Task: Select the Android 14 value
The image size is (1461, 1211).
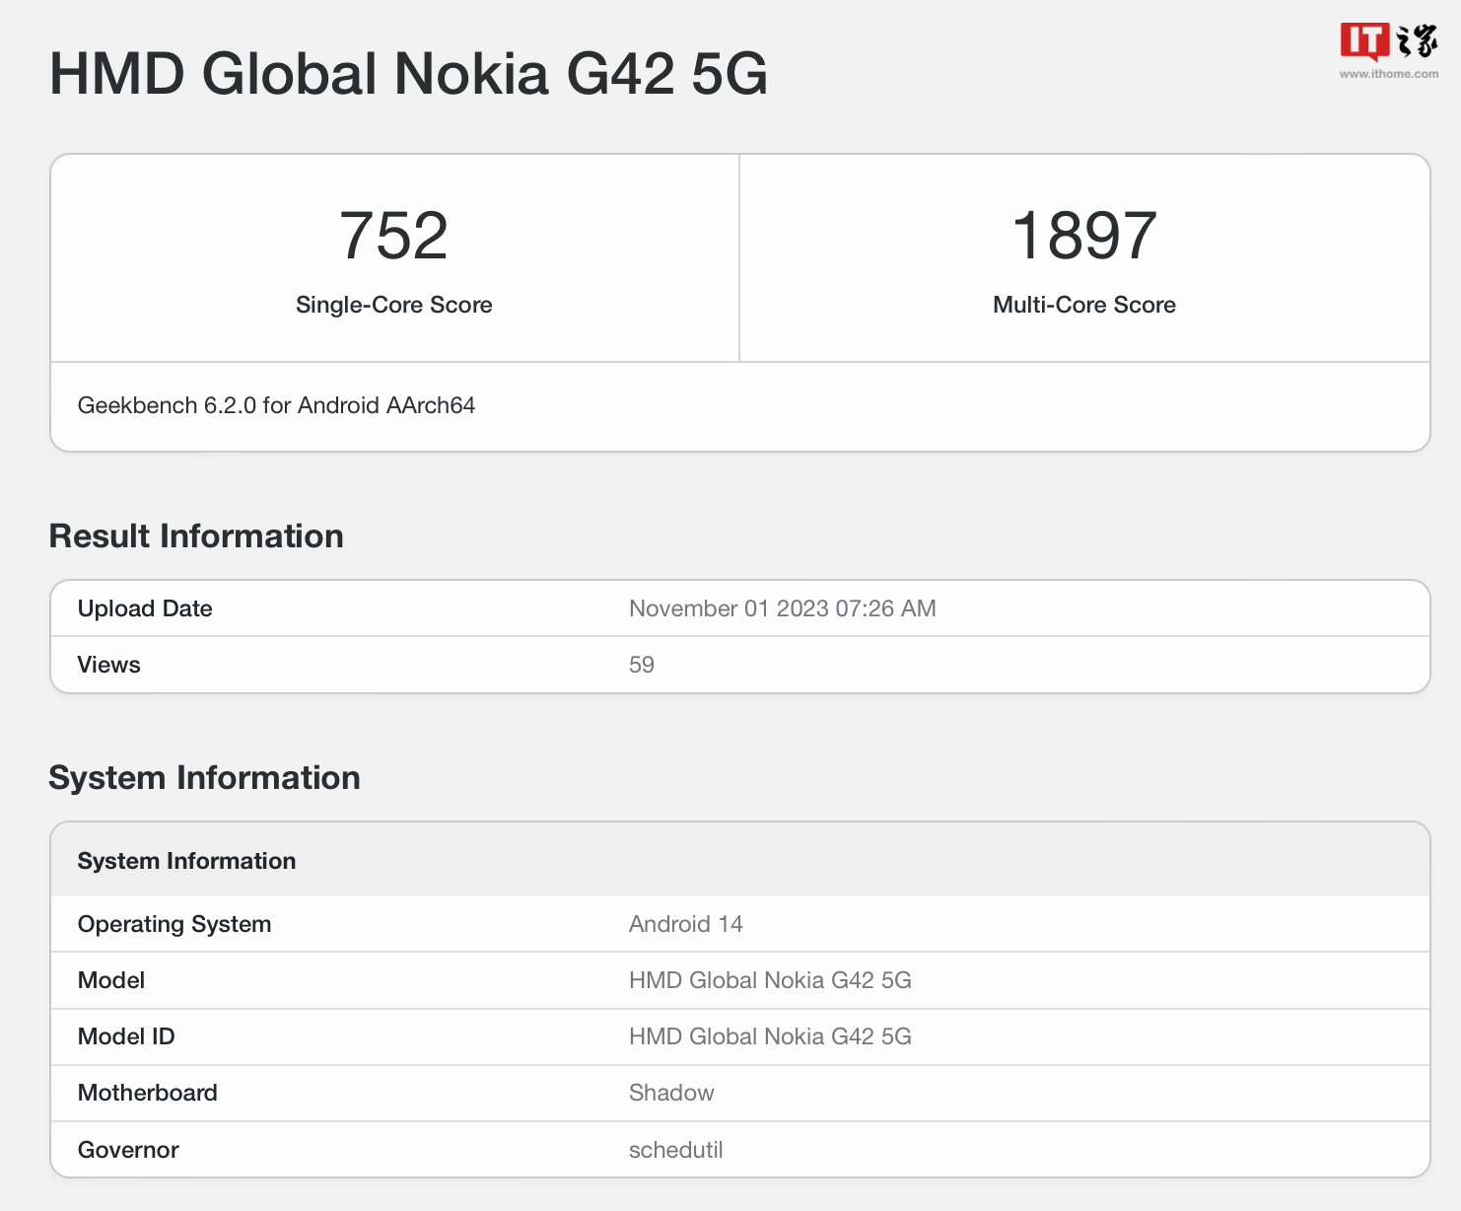Action: click(686, 924)
